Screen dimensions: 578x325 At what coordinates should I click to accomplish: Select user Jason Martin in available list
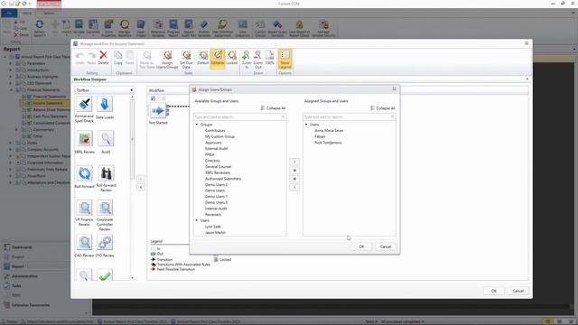[215, 233]
